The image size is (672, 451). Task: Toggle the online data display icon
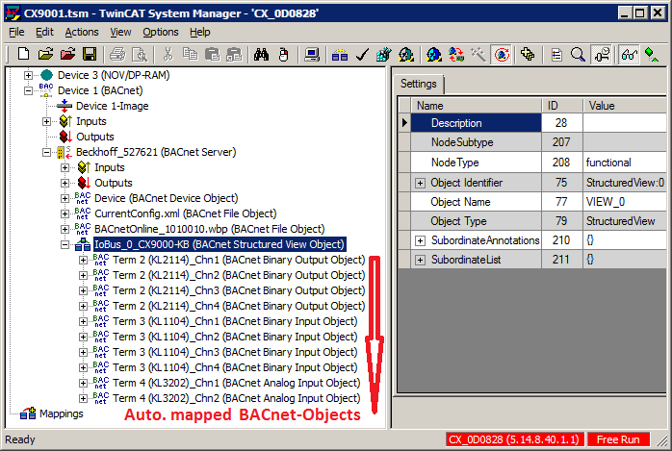coord(602,55)
